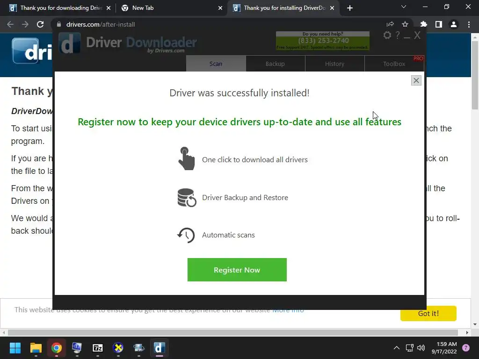Click the one-click download hand icon

pos(186,159)
